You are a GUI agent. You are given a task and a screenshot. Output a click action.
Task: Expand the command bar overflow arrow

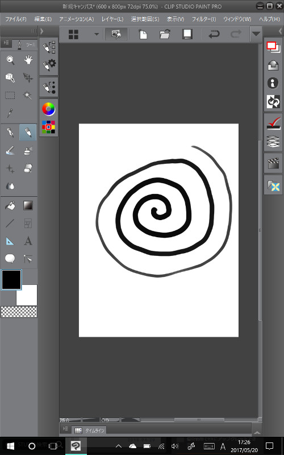pyautogui.click(x=256, y=34)
